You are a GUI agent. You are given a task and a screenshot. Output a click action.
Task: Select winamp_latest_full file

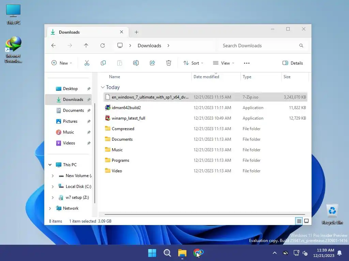[x=205, y=118]
